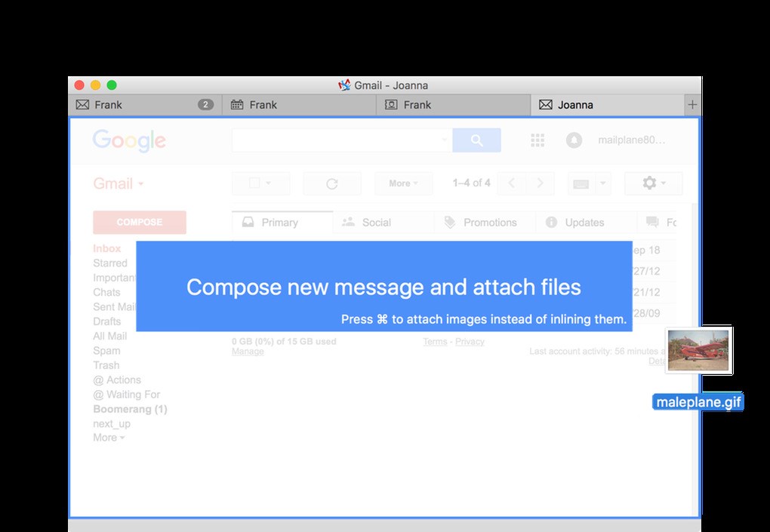Add a new tab with plus button
Screen dimensions: 770x532
[x=692, y=105]
